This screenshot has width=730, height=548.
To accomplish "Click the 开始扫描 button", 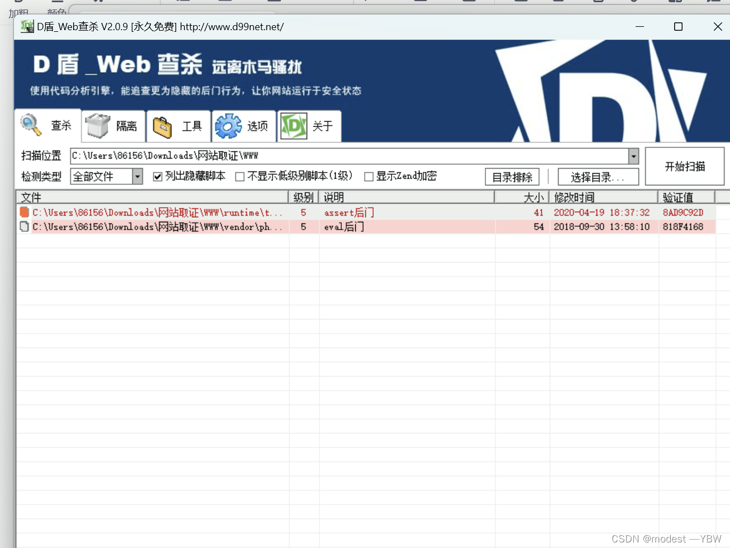I will coord(685,166).
